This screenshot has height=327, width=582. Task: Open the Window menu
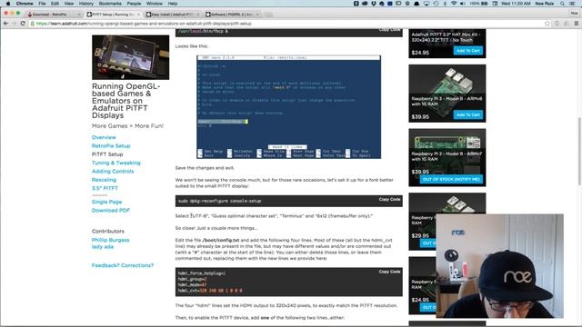coord(154,4)
